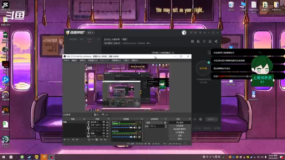Click the Stop Streaming button in OBS controls
Screen dimensions: 285x160
pos(180,123)
